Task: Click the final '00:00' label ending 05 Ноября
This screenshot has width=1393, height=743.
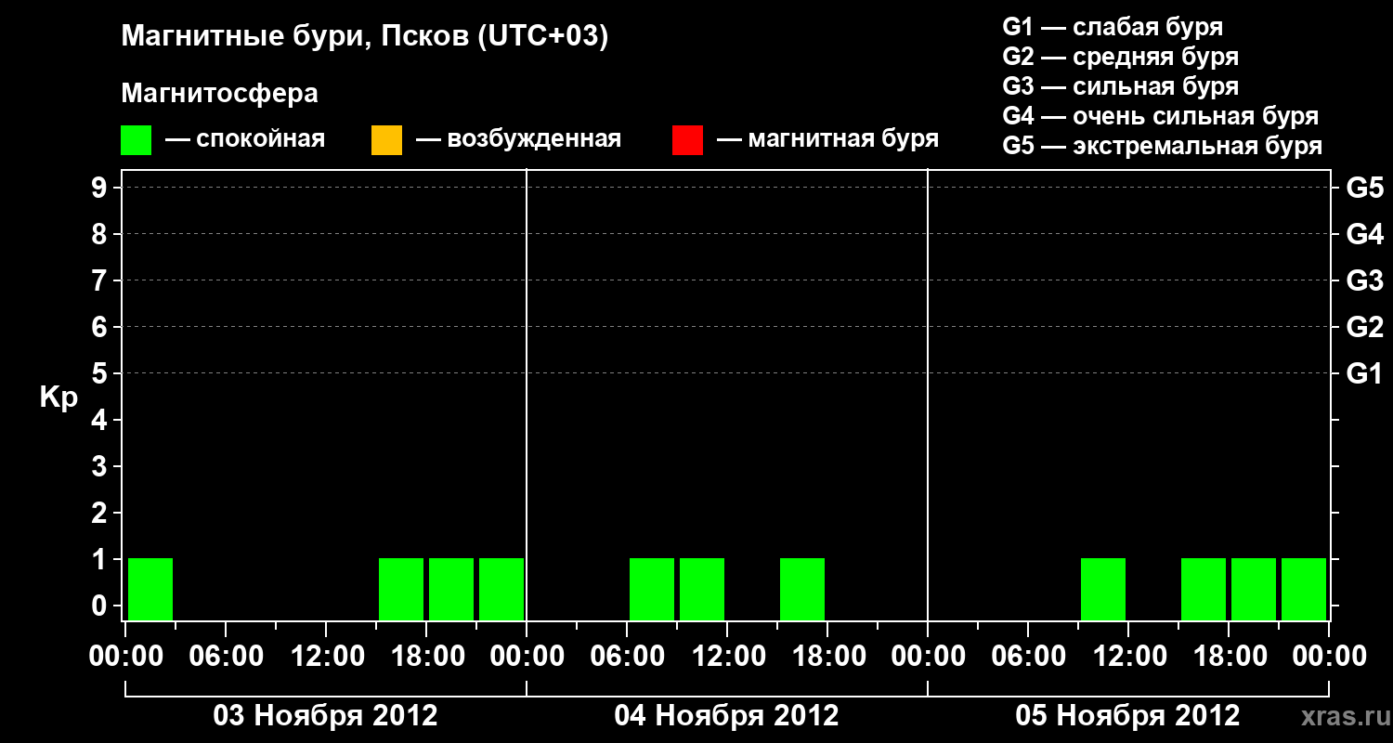Action: tap(1329, 657)
